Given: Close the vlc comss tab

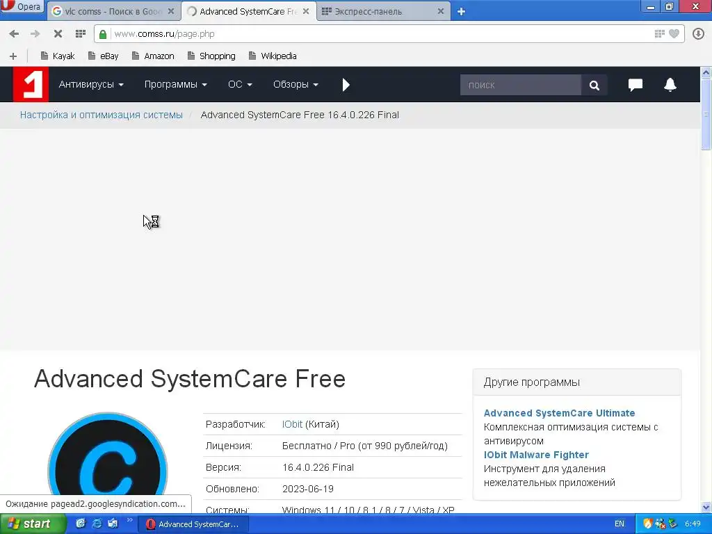Looking at the screenshot, I should pyautogui.click(x=171, y=11).
